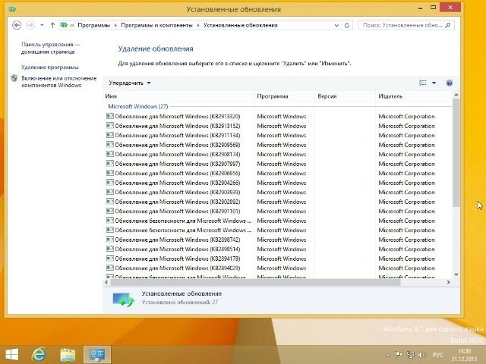Click the Установленные обновления details icon

click(123, 300)
